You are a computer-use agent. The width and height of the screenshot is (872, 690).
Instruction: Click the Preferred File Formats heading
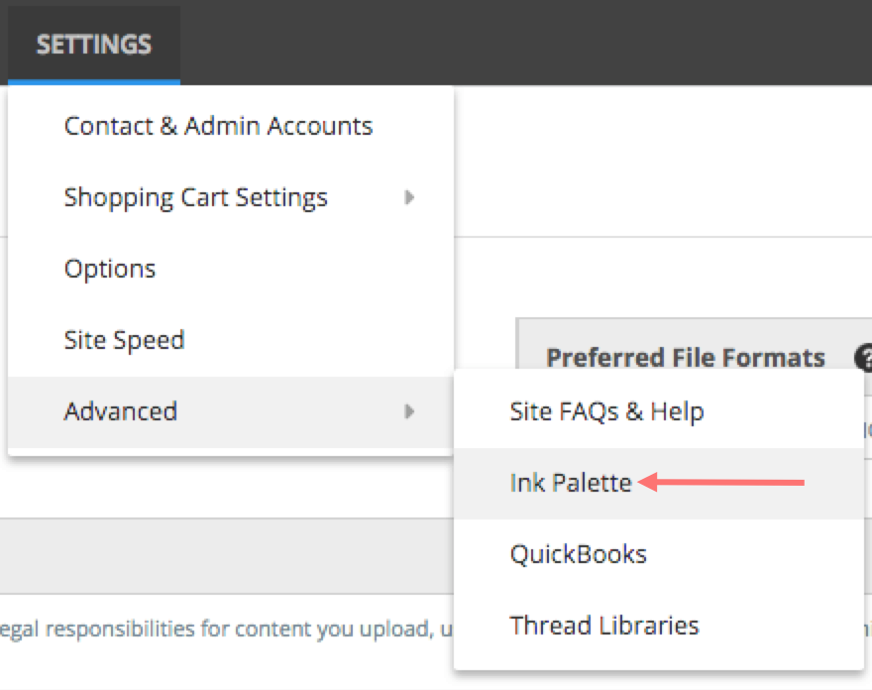[685, 357]
